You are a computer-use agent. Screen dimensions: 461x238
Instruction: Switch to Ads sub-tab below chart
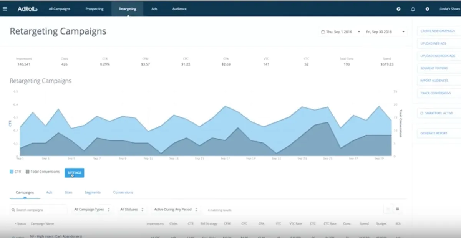coord(49,192)
